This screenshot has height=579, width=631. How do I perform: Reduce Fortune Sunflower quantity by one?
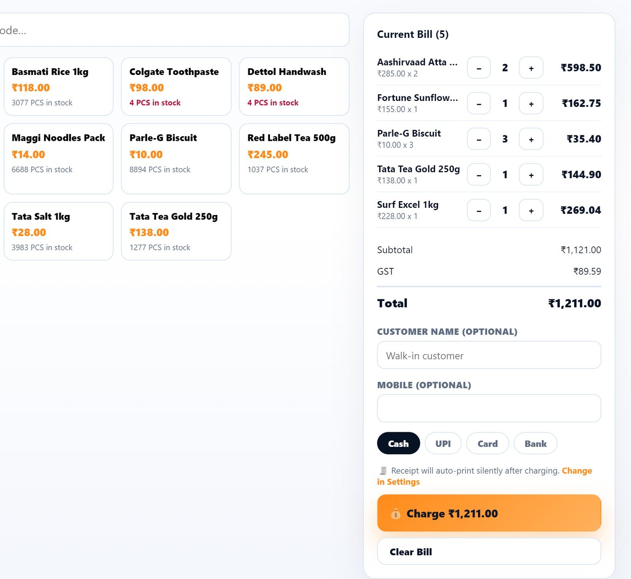pos(479,103)
